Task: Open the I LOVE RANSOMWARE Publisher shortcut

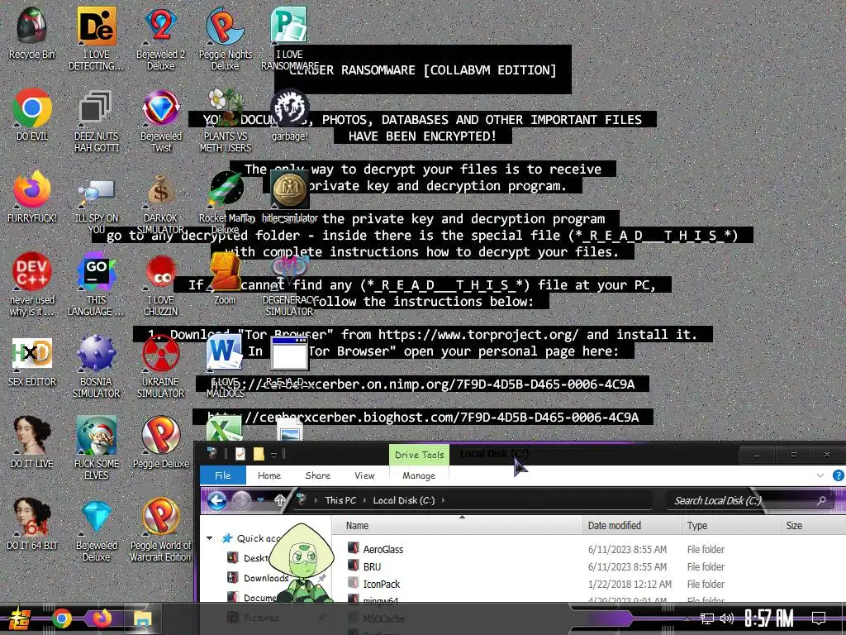Action: 289,39
